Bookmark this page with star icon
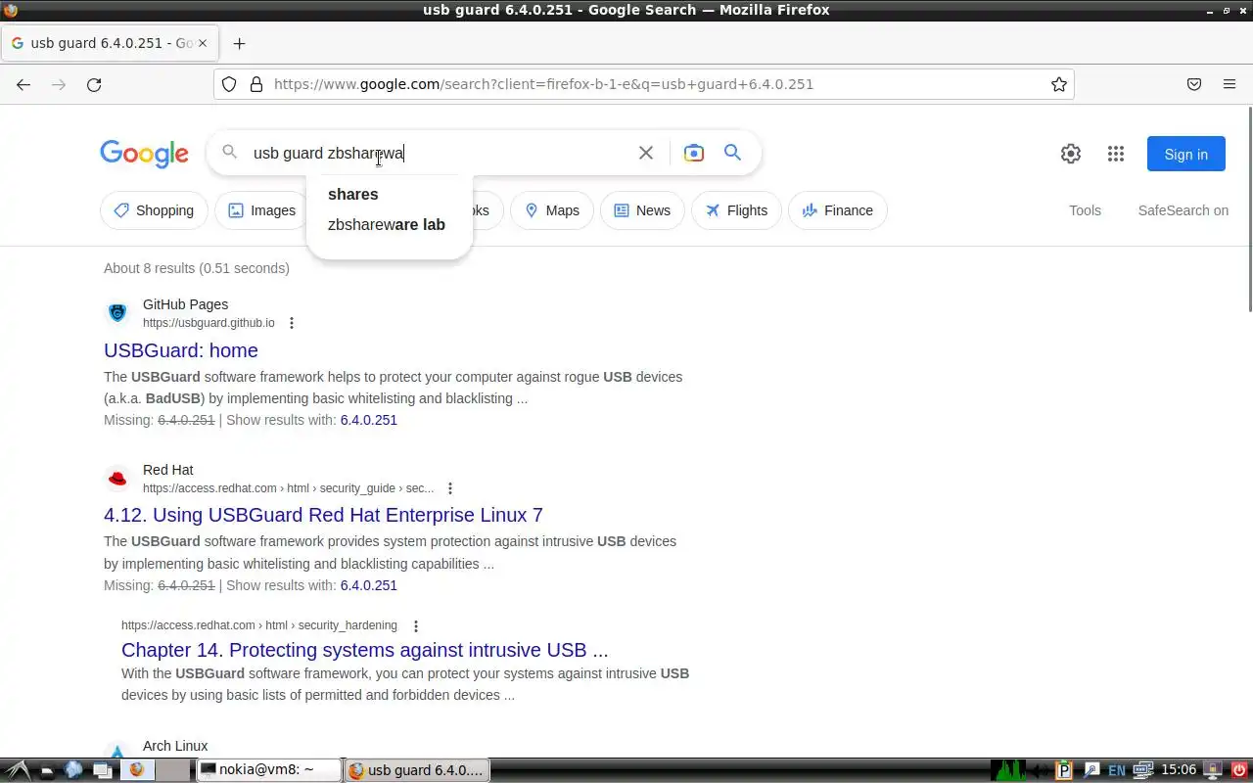Screen dimensions: 1253x783 [x=1059, y=84]
